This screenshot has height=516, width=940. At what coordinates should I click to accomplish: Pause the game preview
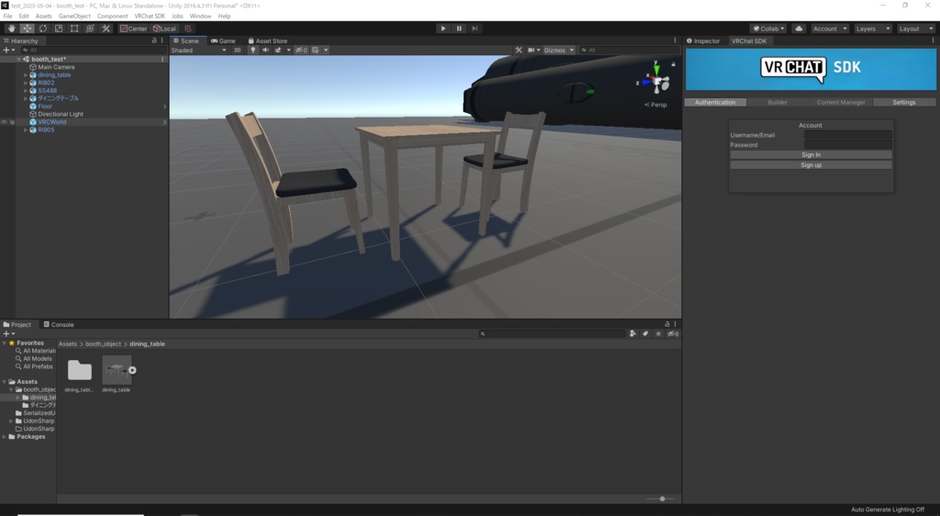click(459, 28)
